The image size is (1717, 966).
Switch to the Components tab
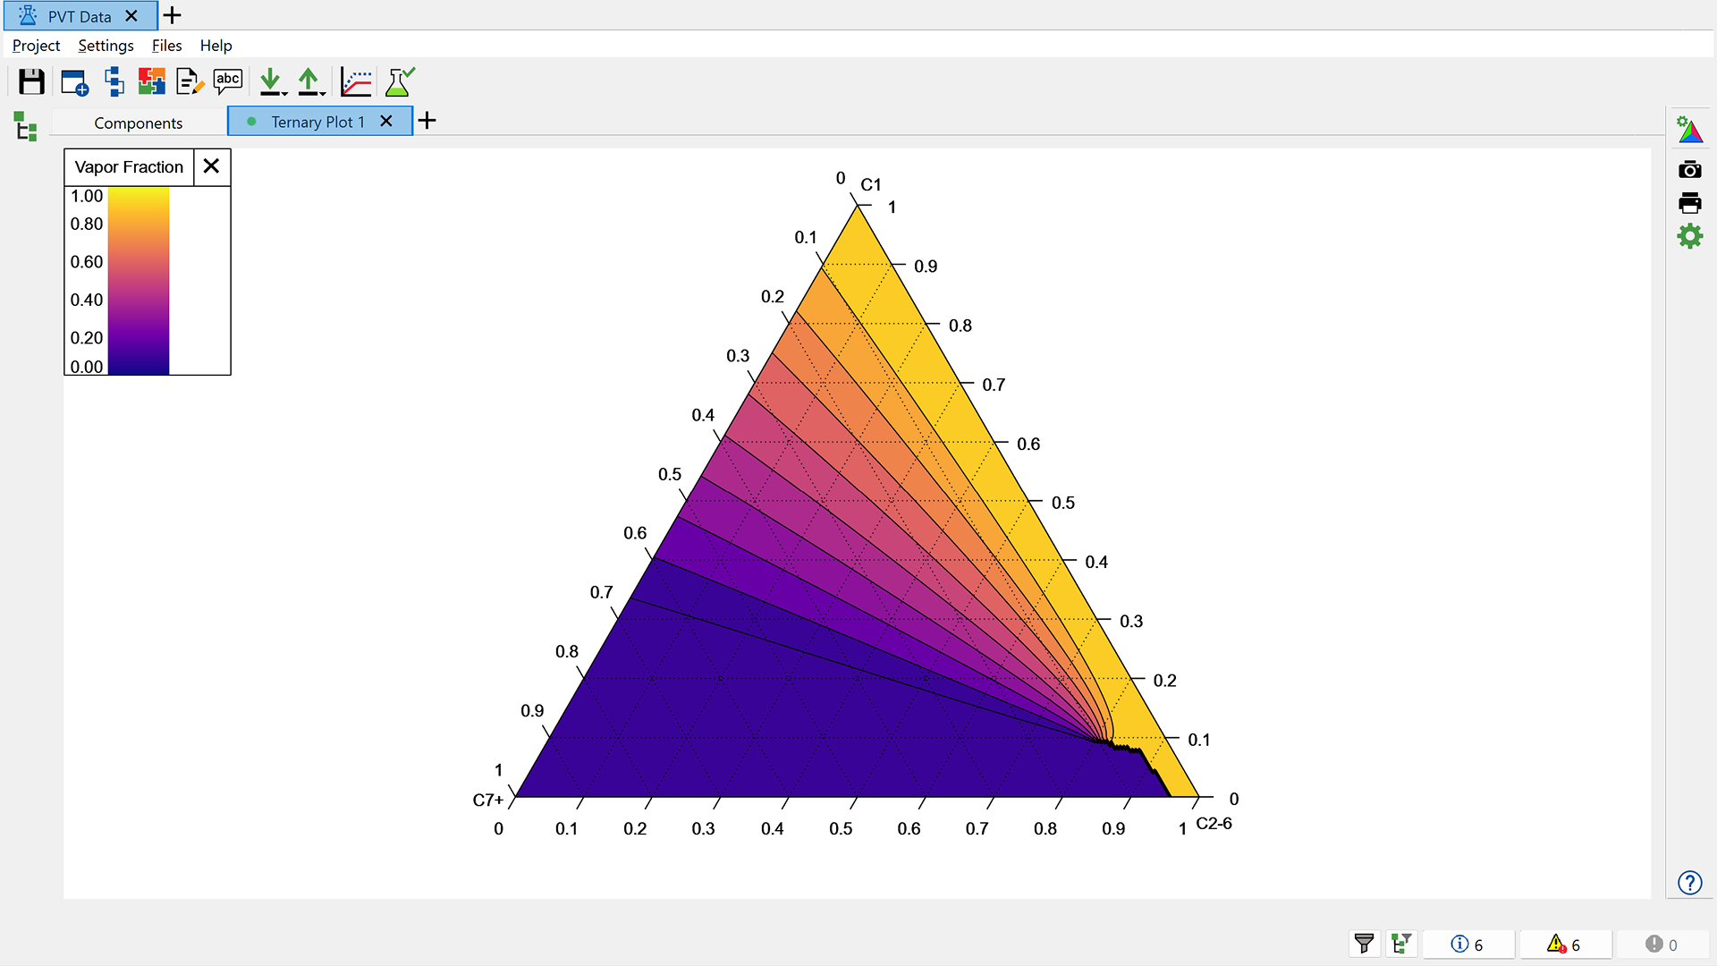tap(138, 123)
